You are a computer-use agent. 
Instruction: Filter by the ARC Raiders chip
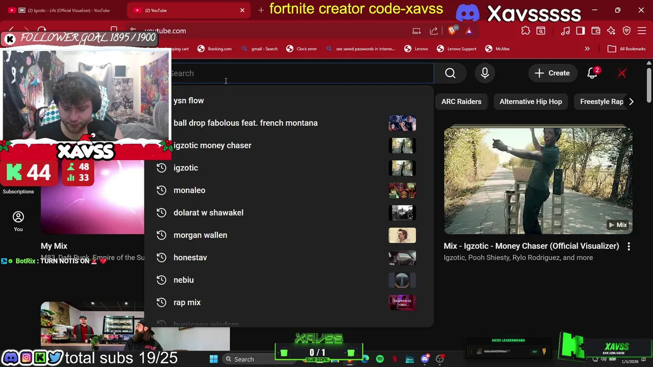coord(461,101)
